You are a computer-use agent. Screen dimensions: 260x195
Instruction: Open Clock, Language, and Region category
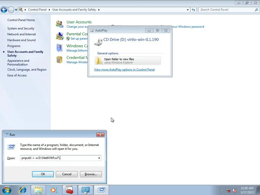(27, 70)
